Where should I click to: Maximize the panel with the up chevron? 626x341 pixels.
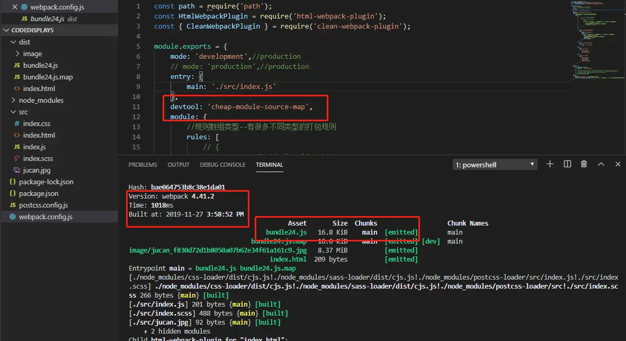(601, 164)
